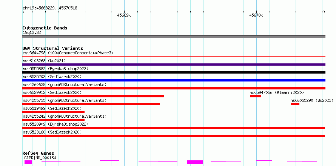Image resolution: width=336 pixels, height=166 pixels.
Task: Click the thin red esv3644798 variant line
Action: [x=174, y=56]
